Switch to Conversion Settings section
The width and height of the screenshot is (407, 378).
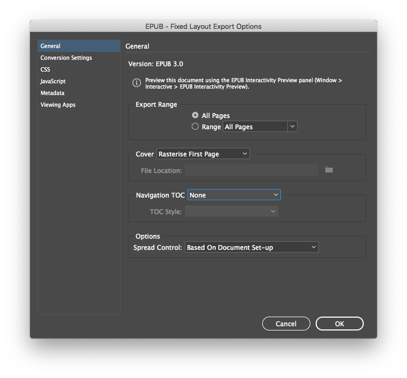click(66, 58)
